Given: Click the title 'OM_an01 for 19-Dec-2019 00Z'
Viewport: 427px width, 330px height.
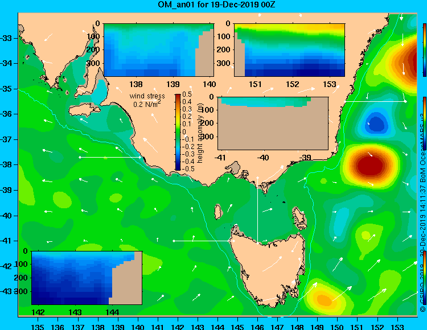Looking at the screenshot, I should [216, 5].
